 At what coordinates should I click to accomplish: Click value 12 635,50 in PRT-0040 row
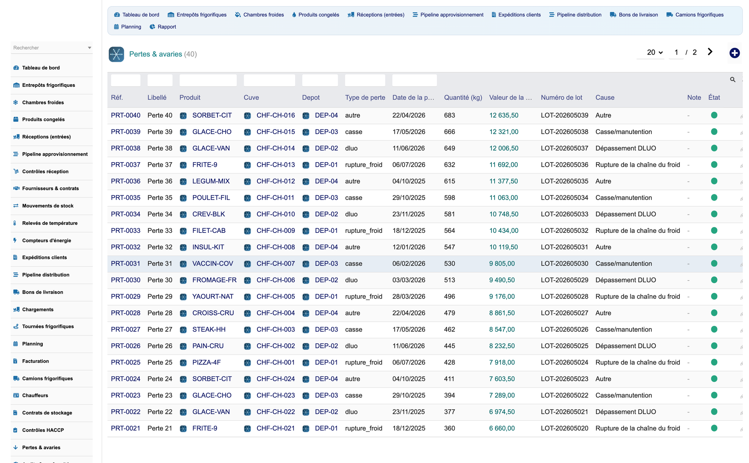click(x=503, y=115)
